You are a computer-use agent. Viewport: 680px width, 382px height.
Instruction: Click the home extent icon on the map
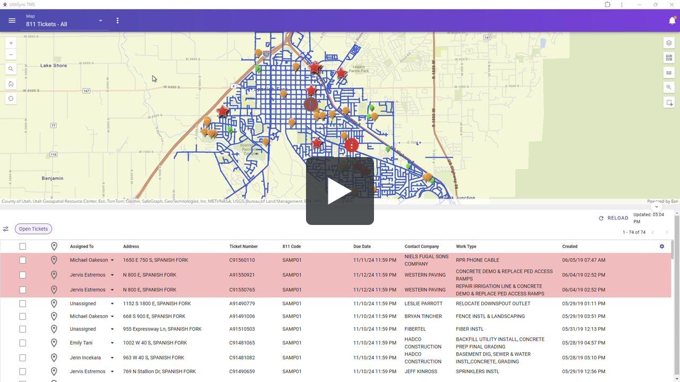click(x=11, y=83)
